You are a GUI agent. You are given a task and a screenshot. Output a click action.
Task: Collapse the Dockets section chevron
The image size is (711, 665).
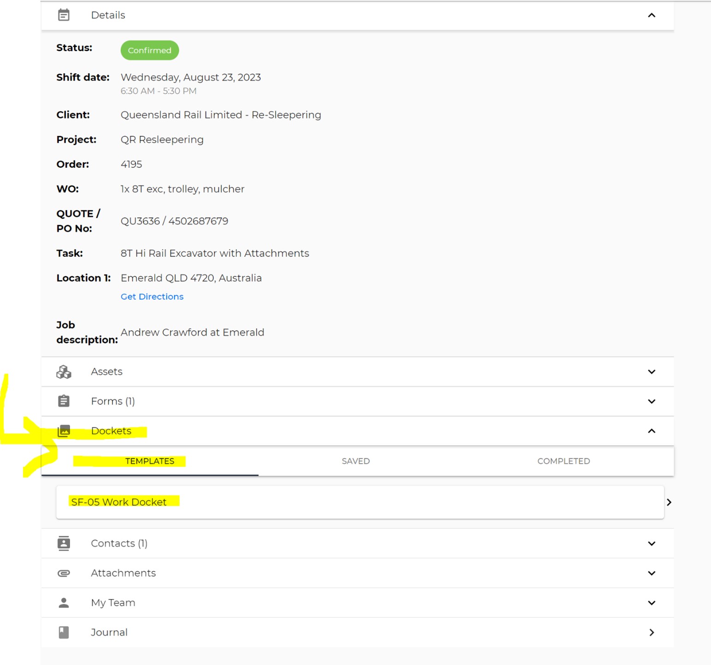pyautogui.click(x=651, y=431)
